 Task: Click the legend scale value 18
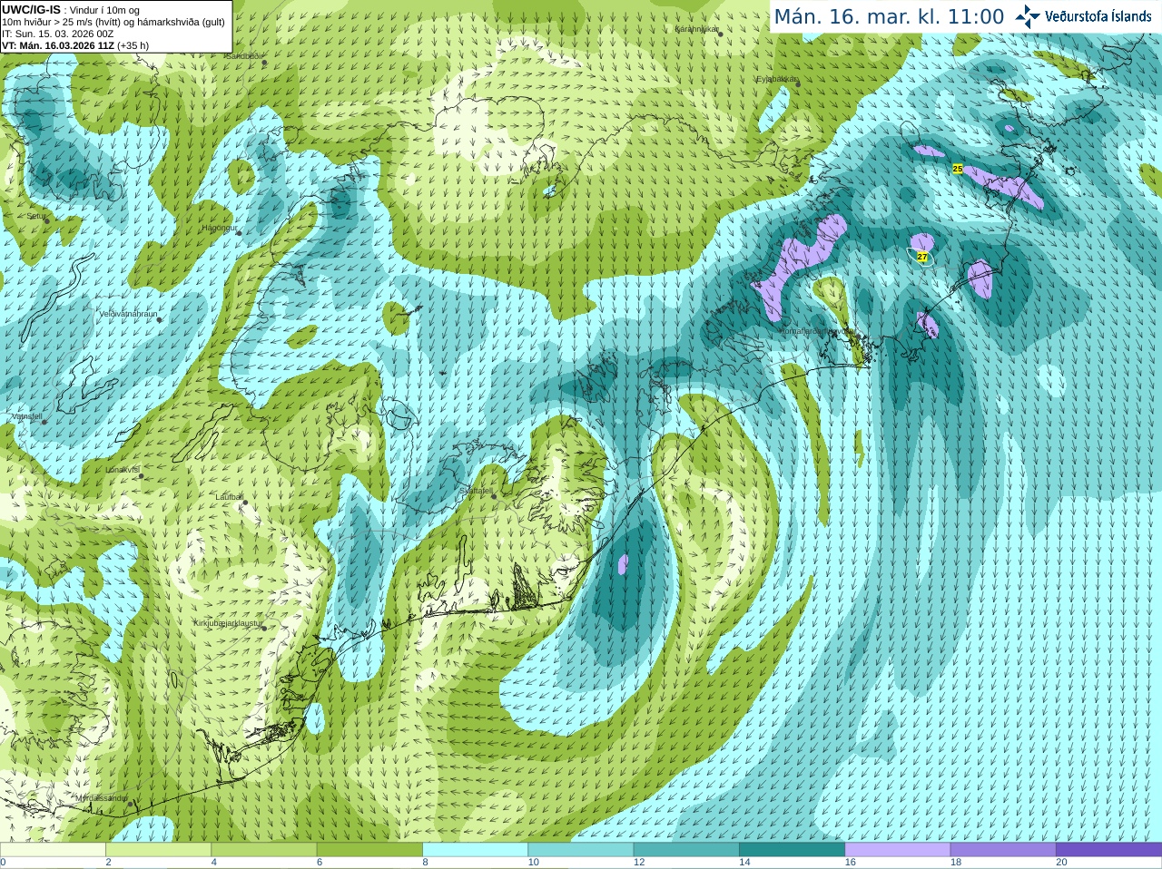[956, 863]
